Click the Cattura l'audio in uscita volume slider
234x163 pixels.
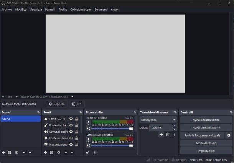point(112,145)
